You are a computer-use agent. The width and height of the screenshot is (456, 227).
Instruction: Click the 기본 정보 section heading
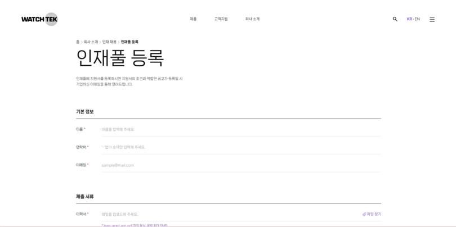pyautogui.click(x=85, y=112)
